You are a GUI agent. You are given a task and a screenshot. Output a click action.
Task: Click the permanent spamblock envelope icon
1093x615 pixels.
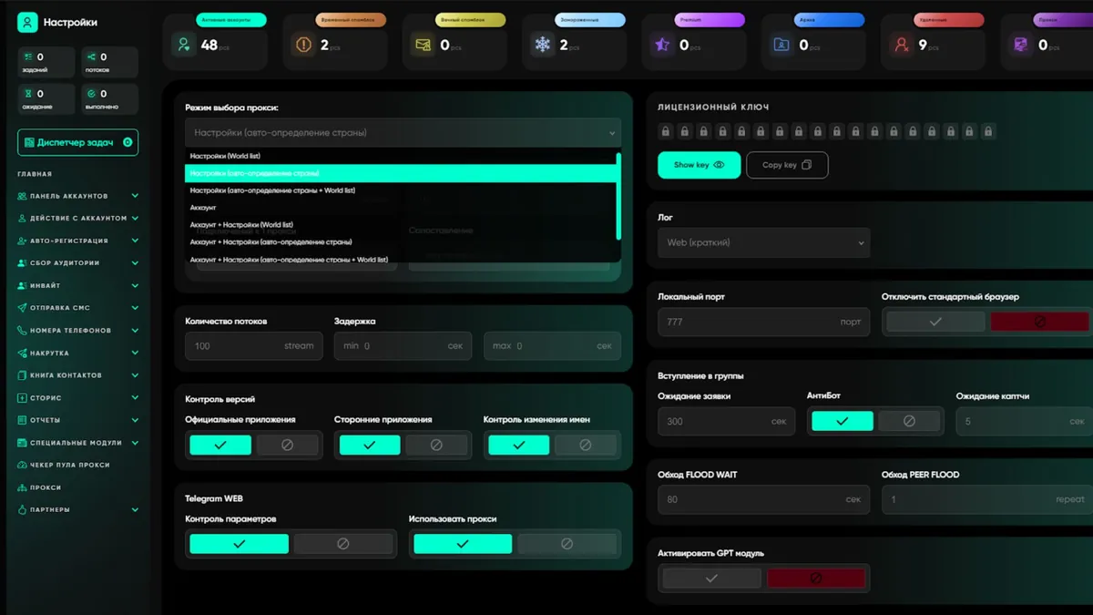click(423, 45)
